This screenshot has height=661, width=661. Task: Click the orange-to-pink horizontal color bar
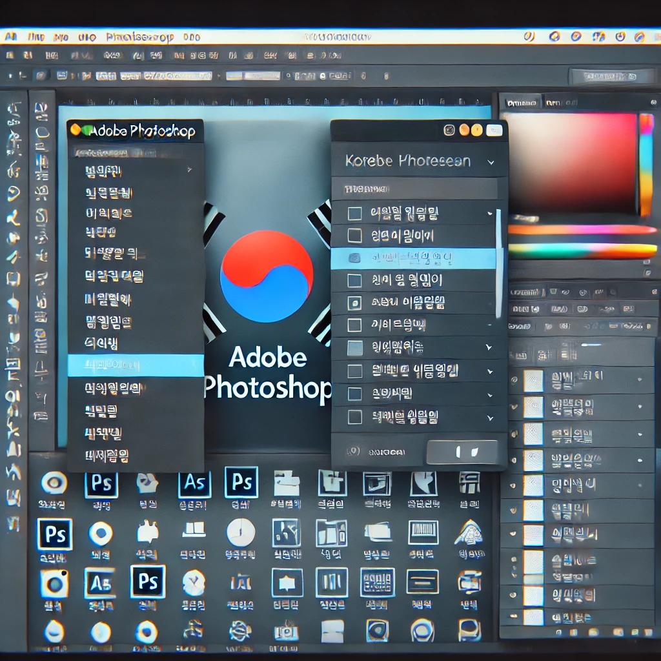click(582, 230)
